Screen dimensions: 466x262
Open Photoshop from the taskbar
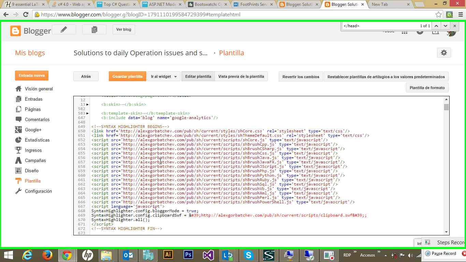tap(188, 255)
